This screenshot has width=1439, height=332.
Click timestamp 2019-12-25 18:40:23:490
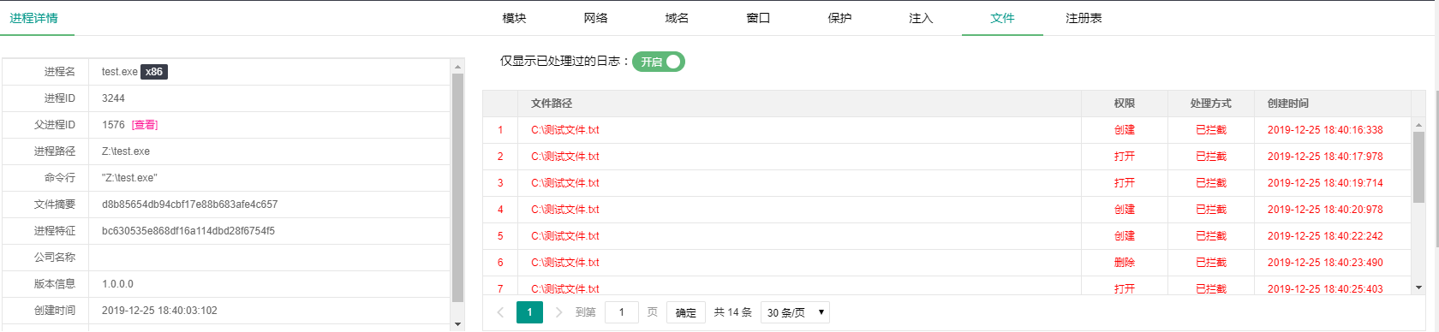tap(1325, 263)
